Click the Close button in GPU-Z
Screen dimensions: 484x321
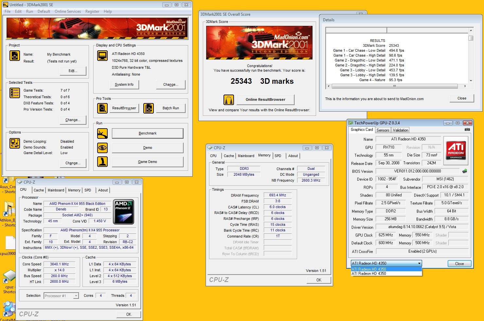459,264
